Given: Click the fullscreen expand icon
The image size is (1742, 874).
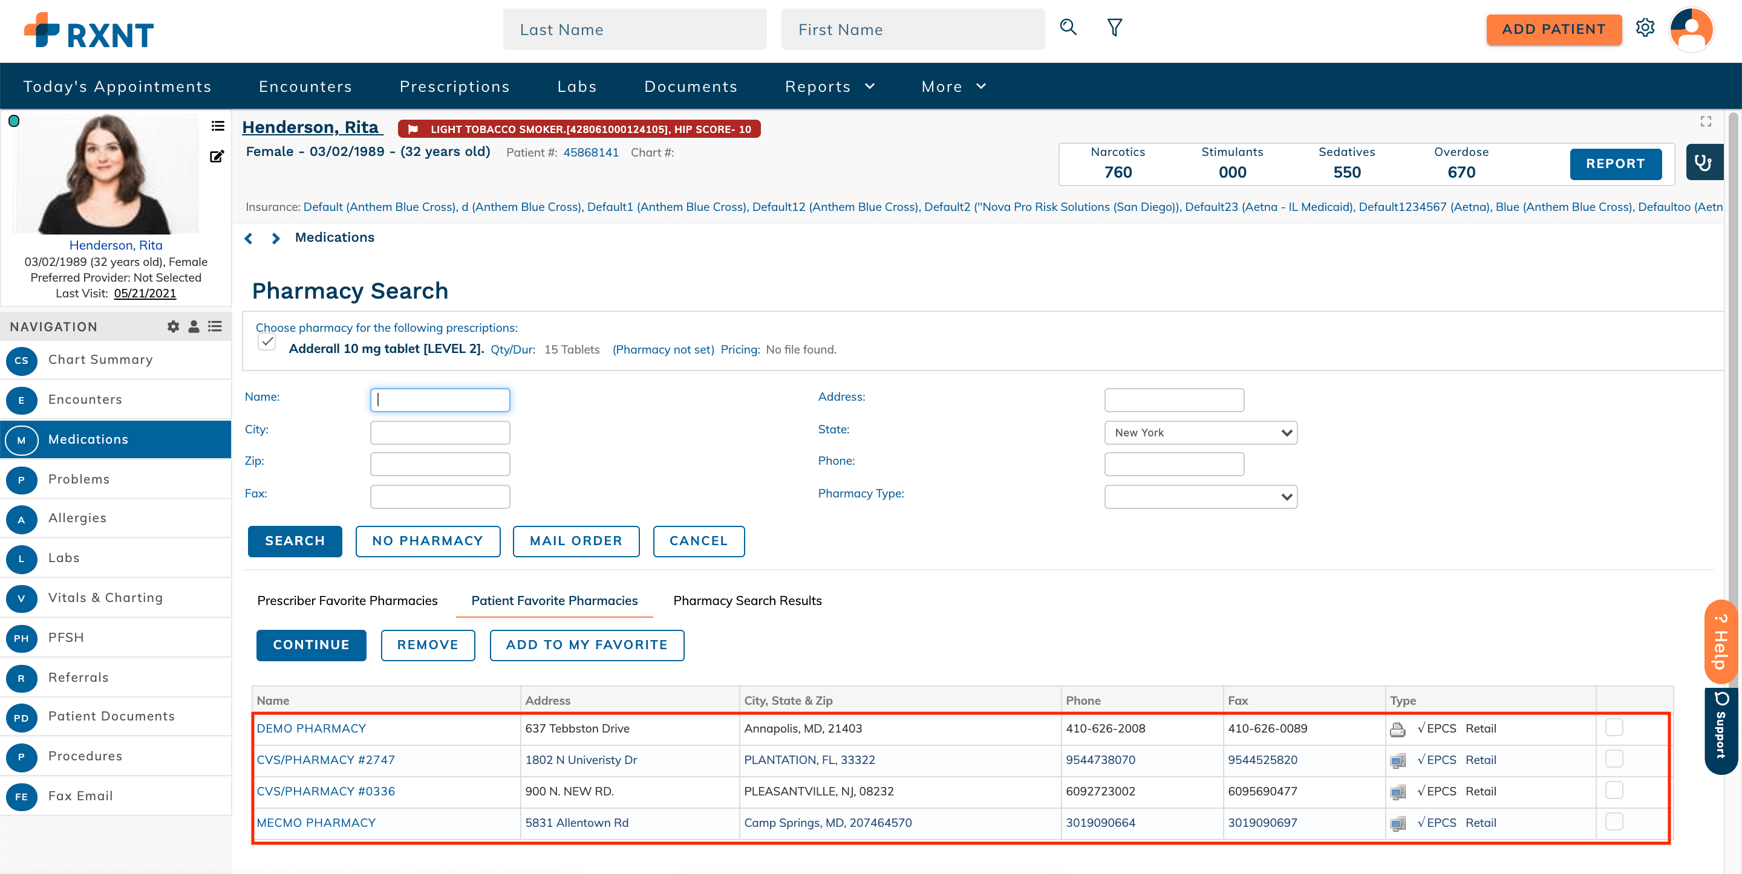Looking at the screenshot, I should [x=1706, y=121].
